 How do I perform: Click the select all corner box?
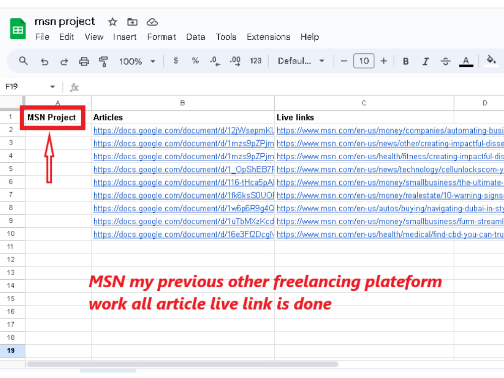click(12, 103)
